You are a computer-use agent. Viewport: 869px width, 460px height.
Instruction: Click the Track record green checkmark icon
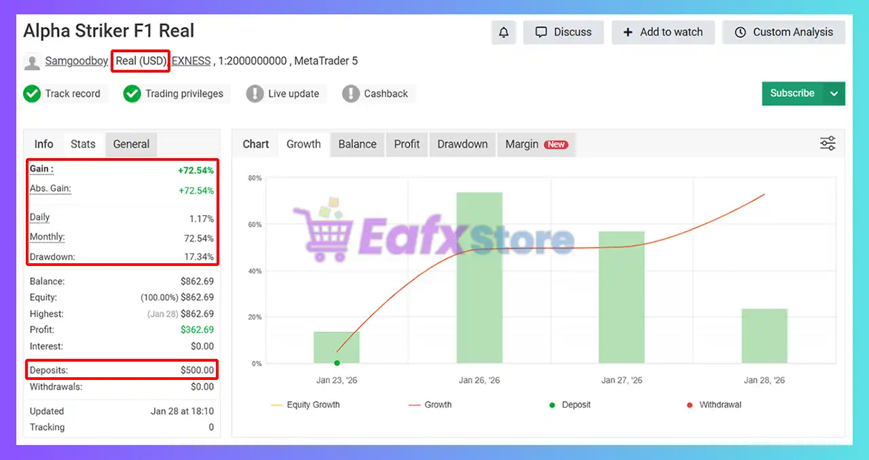point(32,94)
